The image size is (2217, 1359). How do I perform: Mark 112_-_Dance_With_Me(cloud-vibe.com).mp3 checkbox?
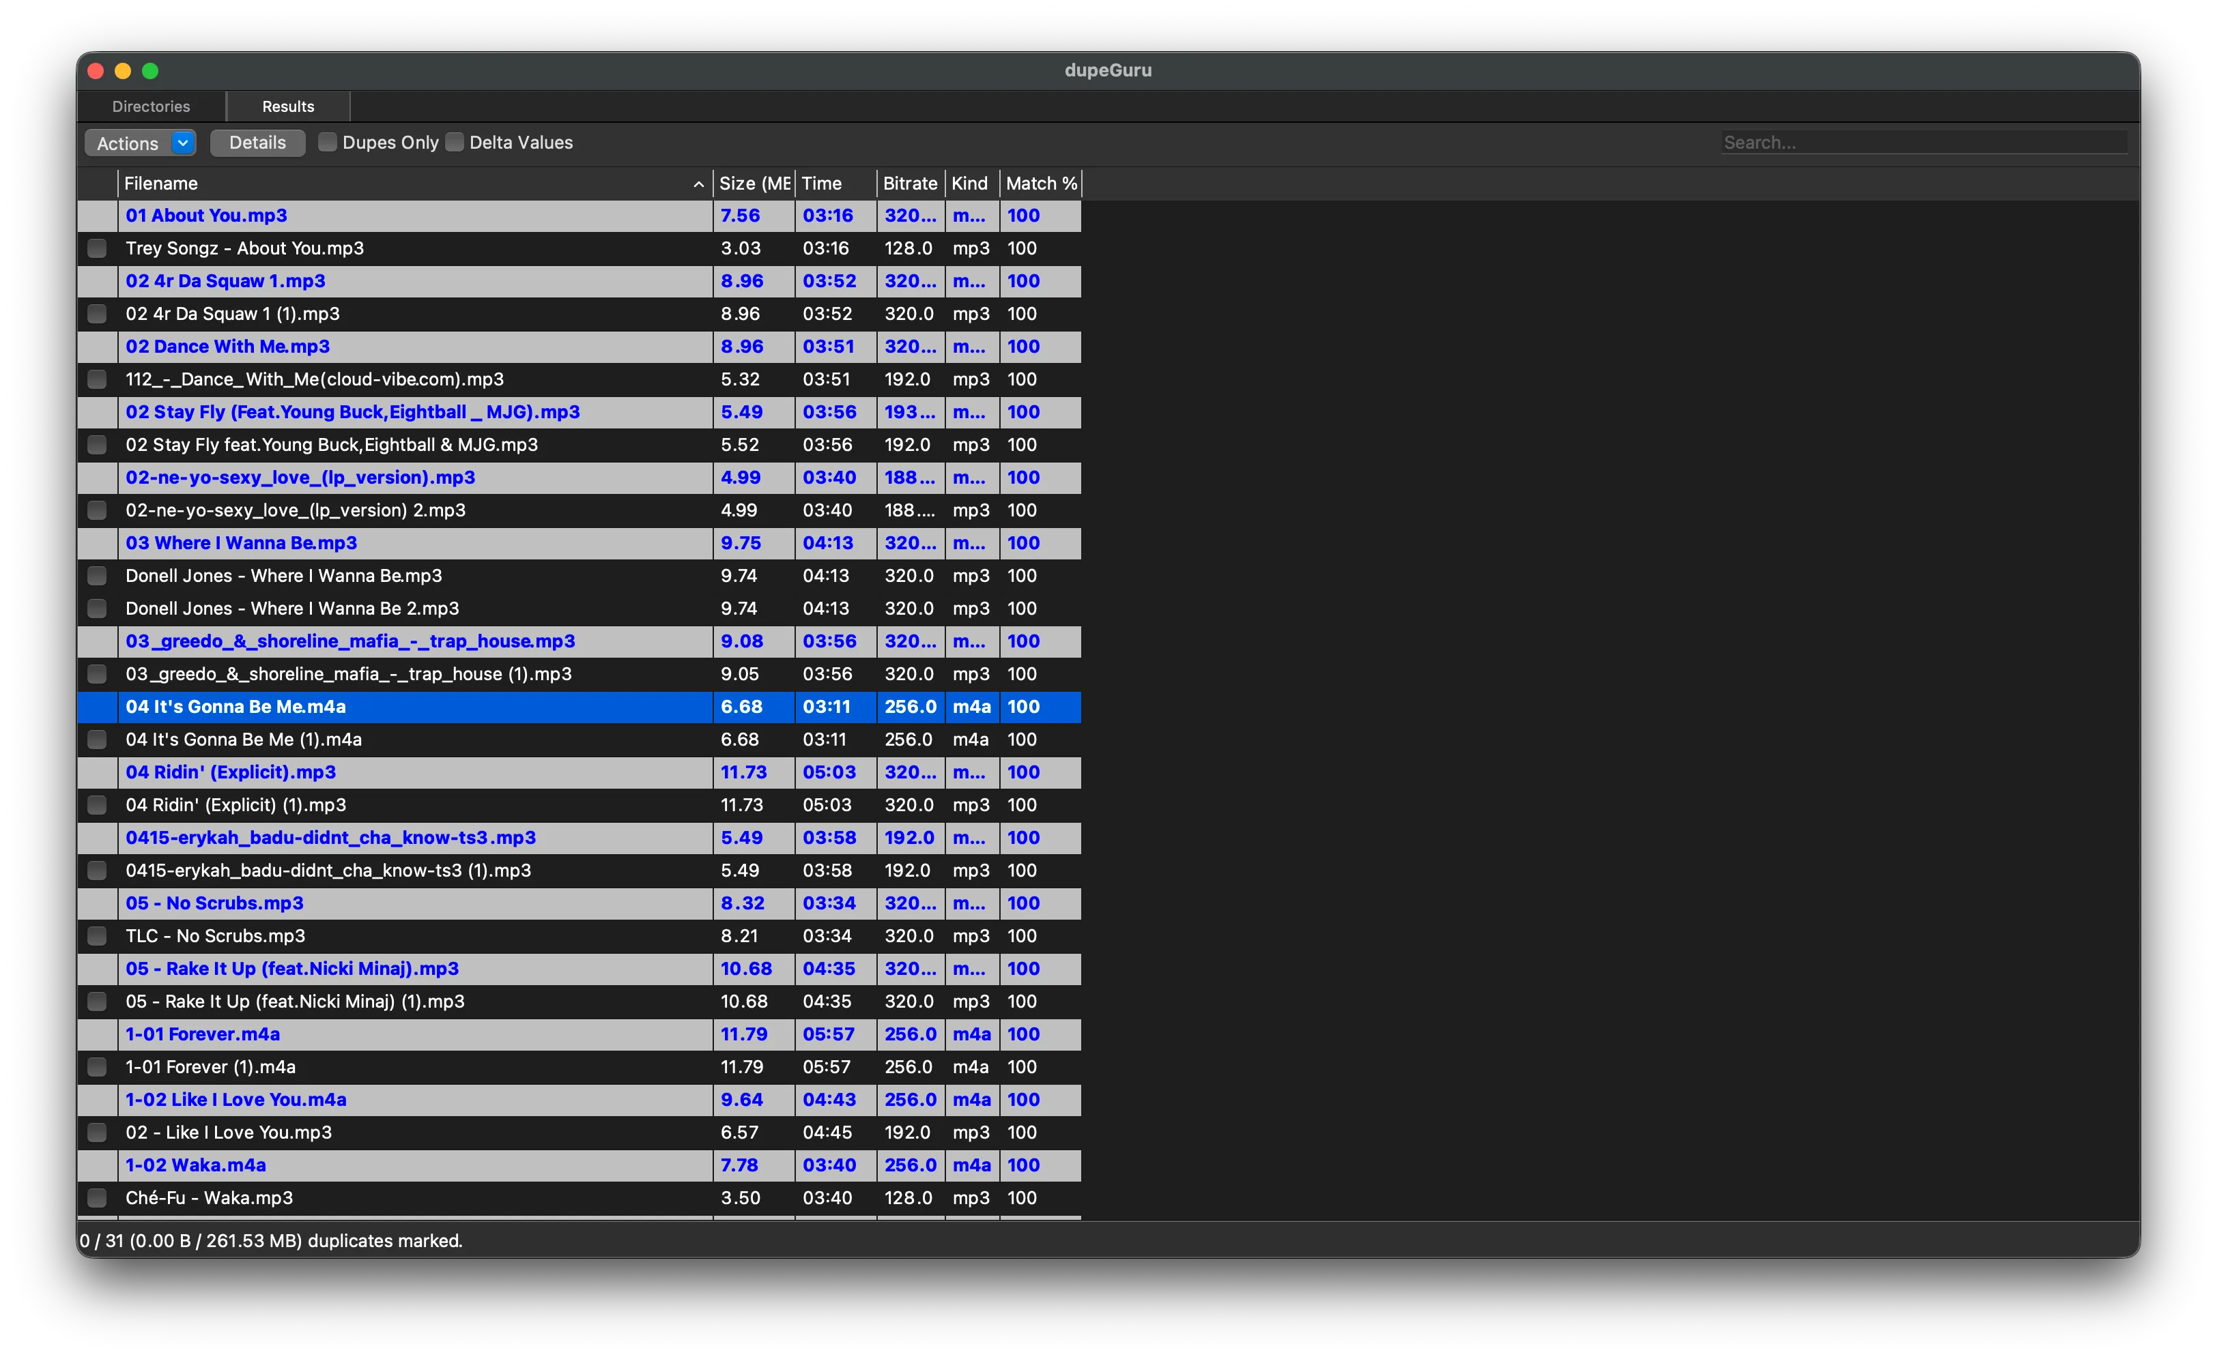pyautogui.click(x=97, y=379)
